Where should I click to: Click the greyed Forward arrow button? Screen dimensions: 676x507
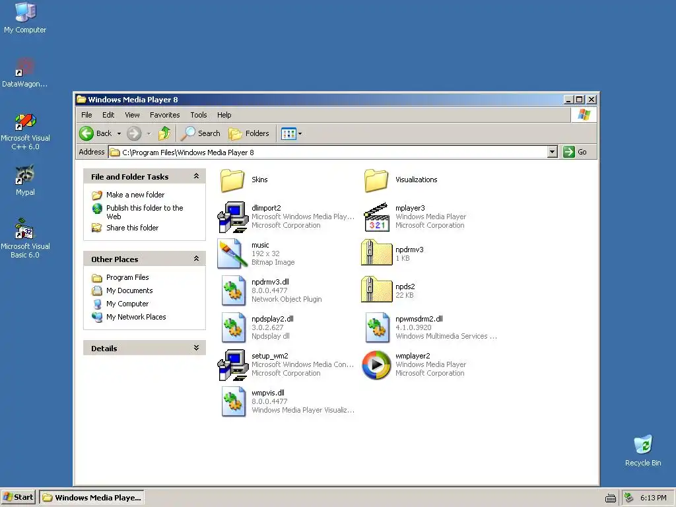click(134, 133)
